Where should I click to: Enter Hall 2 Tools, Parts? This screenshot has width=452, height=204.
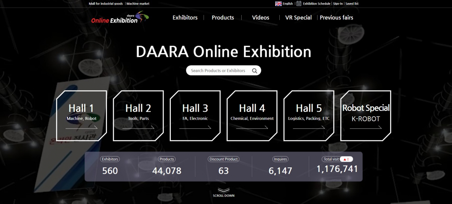(138, 115)
